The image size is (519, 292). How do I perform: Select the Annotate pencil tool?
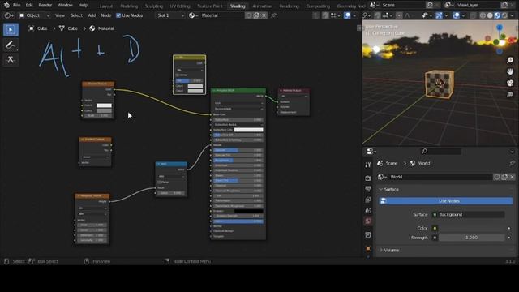[11, 45]
